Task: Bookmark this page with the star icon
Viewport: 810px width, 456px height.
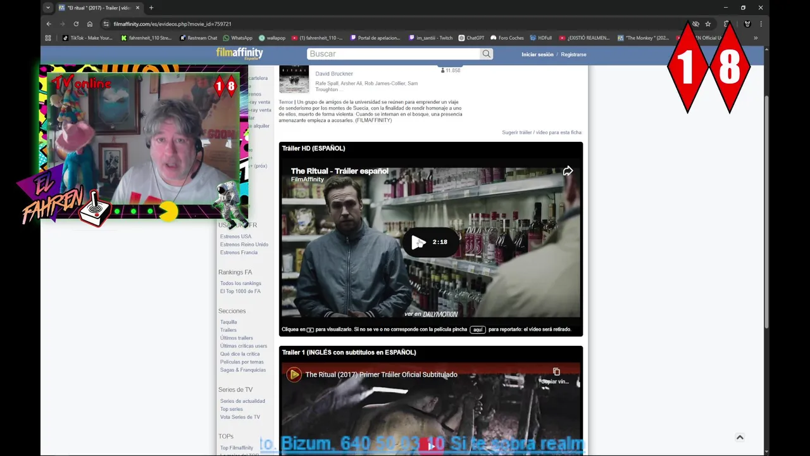Action: [x=708, y=24]
